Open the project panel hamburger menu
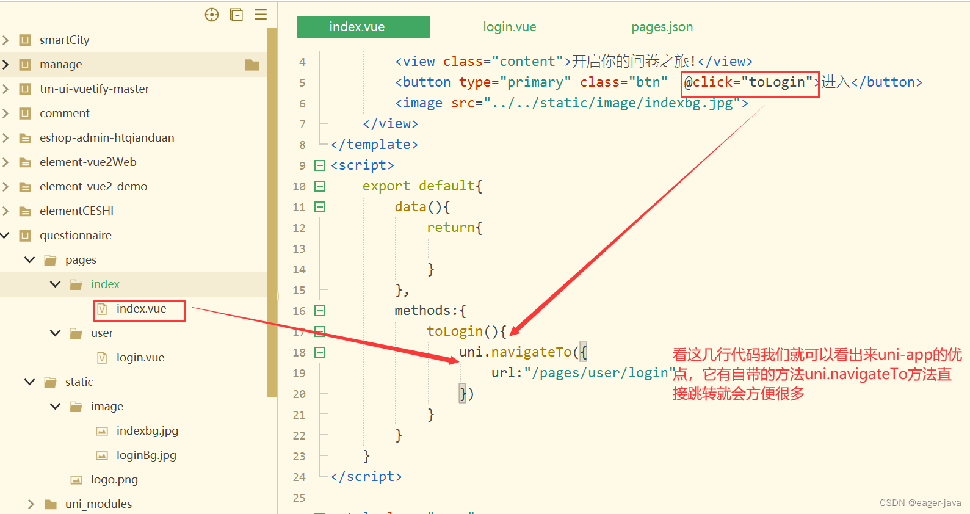This screenshot has width=970, height=514. (x=261, y=15)
